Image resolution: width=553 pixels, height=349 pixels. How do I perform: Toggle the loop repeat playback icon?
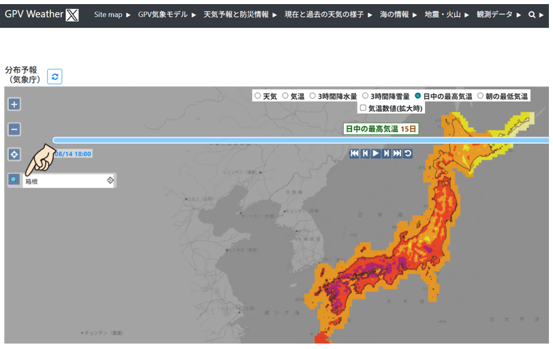[408, 153]
